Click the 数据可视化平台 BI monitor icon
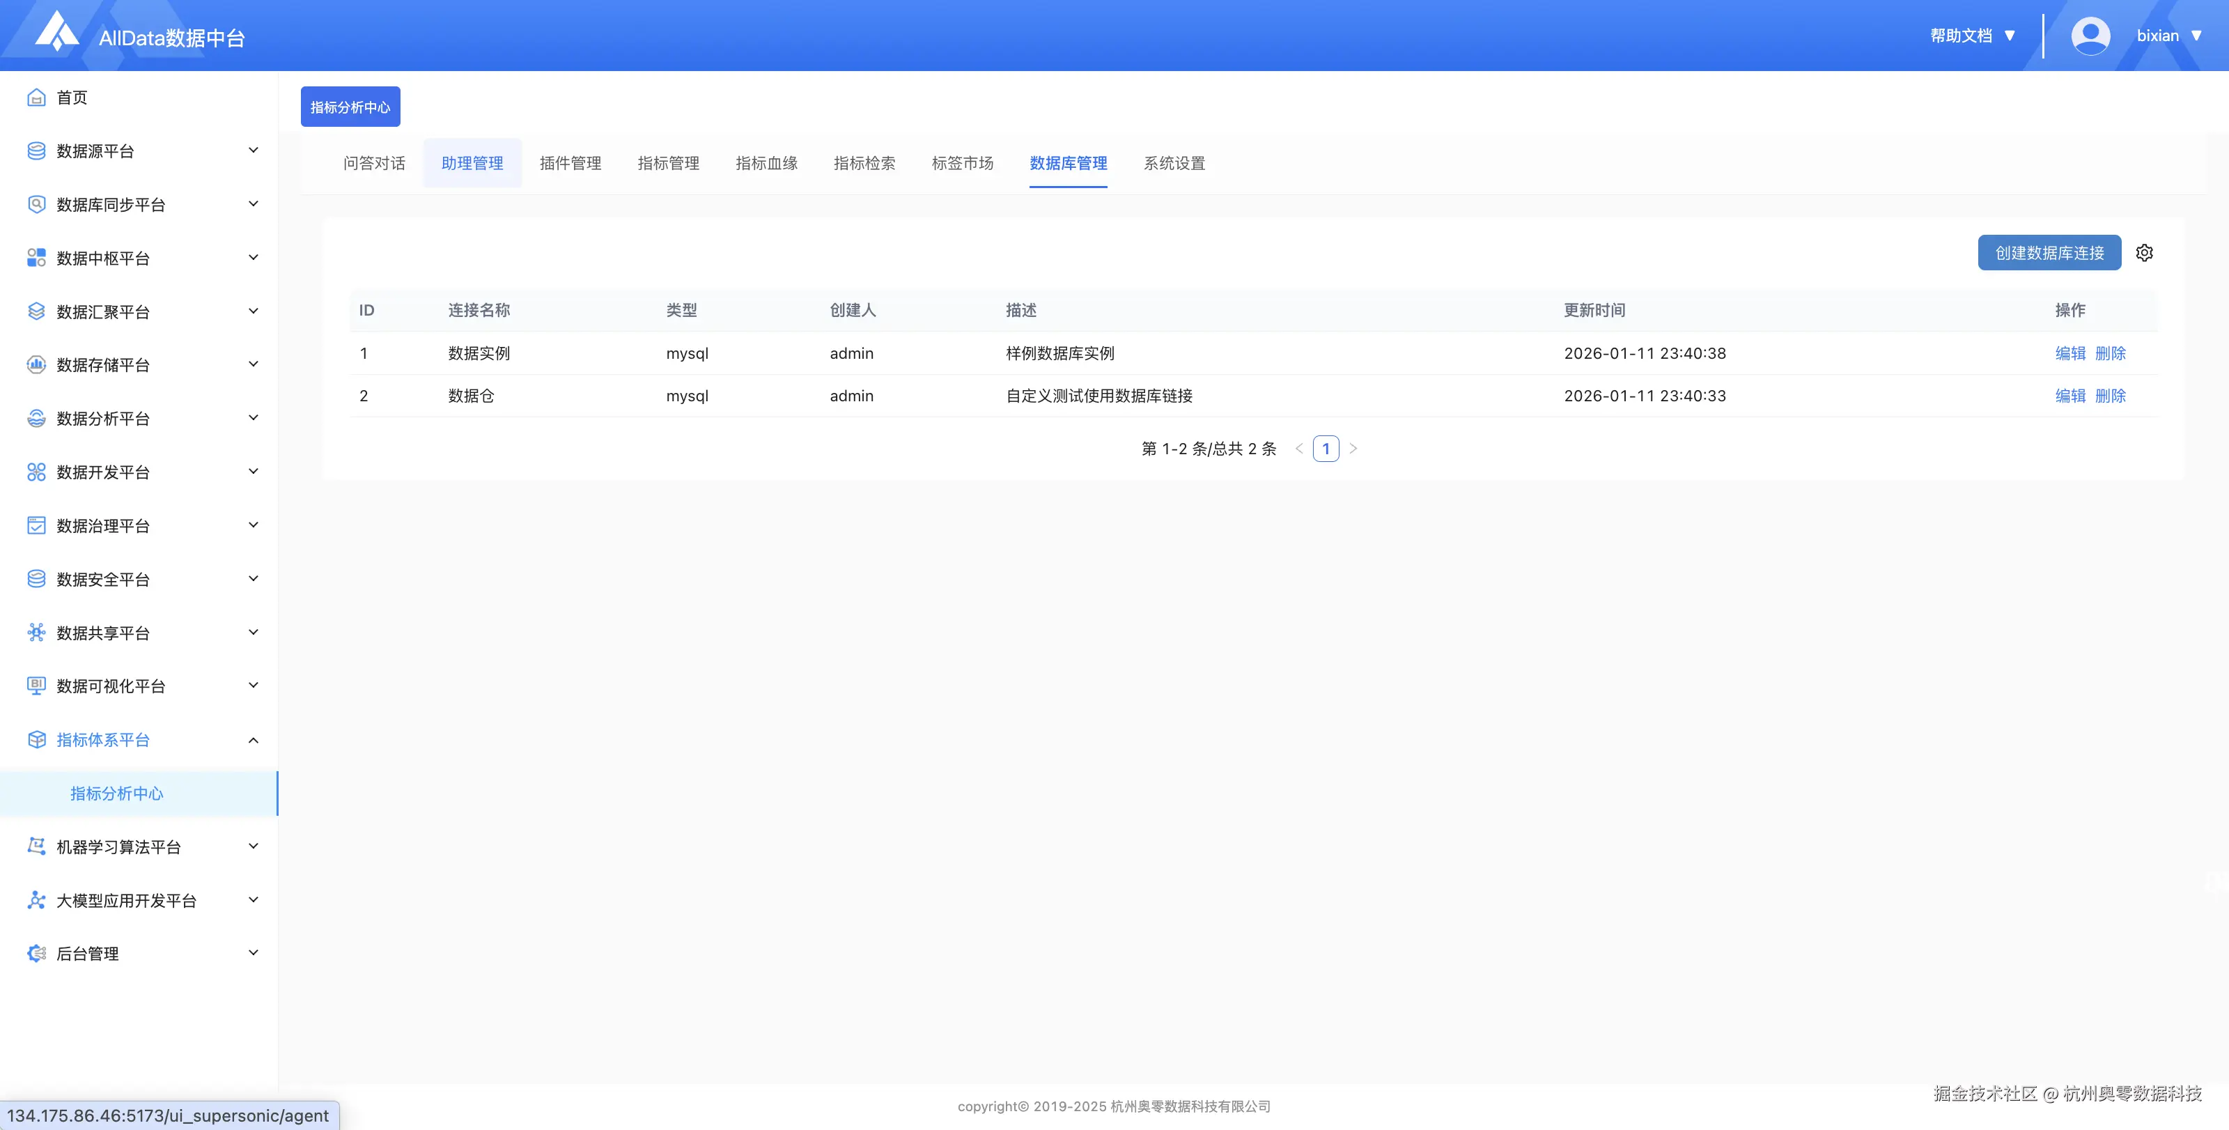Viewport: 2229px width, 1130px height. point(36,686)
